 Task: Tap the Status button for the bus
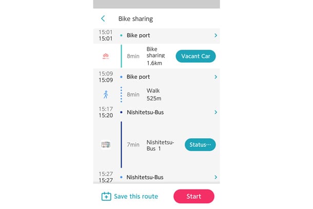pyautogui.click(x=200, y=145)
